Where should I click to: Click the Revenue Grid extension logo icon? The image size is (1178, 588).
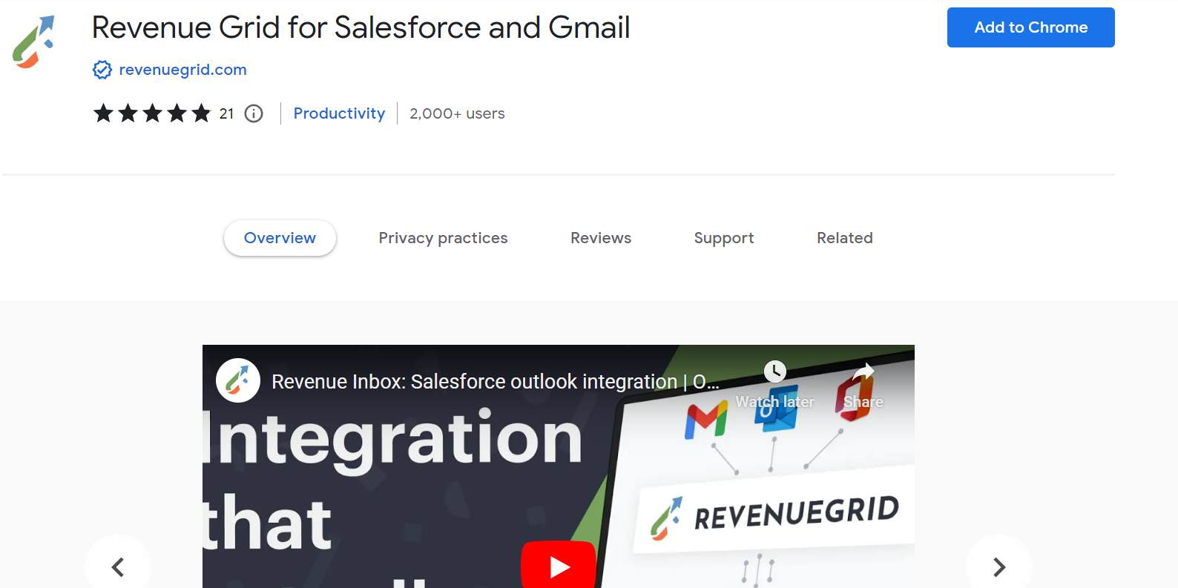tap(34, 42)
